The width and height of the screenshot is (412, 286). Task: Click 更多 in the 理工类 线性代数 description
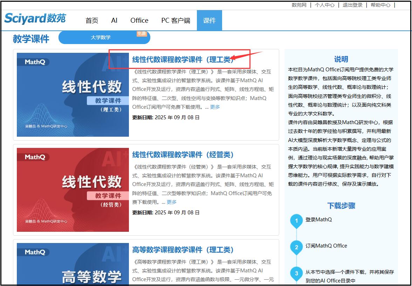click(x=215, y=107)
